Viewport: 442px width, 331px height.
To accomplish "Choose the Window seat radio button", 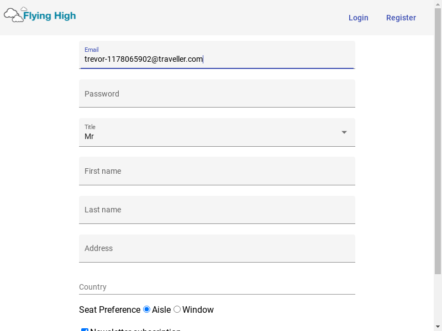I will [x=177, y=309].
